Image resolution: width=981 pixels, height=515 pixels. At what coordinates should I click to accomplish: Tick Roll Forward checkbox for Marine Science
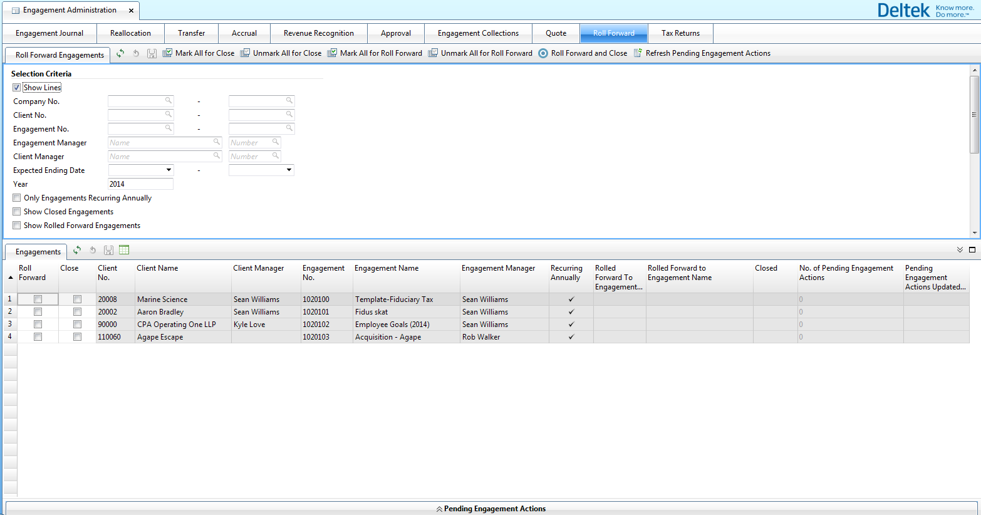pyautogui.click(x=38, y=299)
